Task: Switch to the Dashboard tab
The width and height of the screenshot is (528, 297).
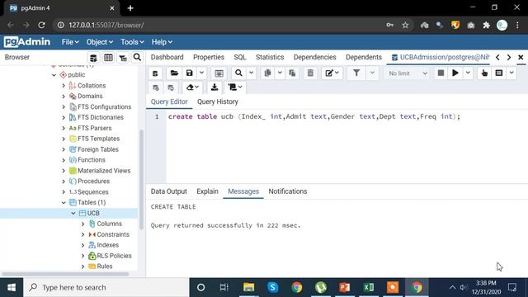Action: click(167, 57)
